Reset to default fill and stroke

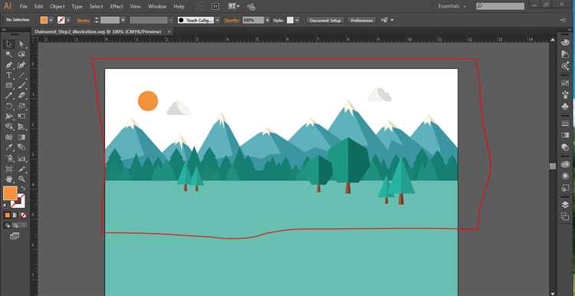[x=5, y=206]
